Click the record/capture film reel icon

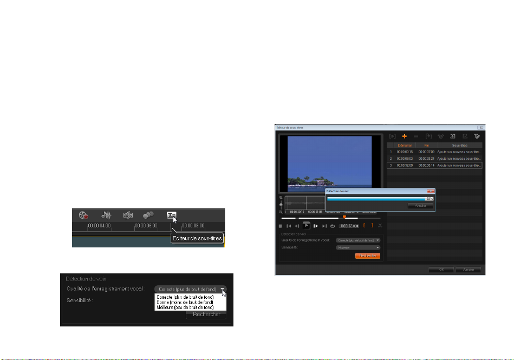[x=83, y=215]
